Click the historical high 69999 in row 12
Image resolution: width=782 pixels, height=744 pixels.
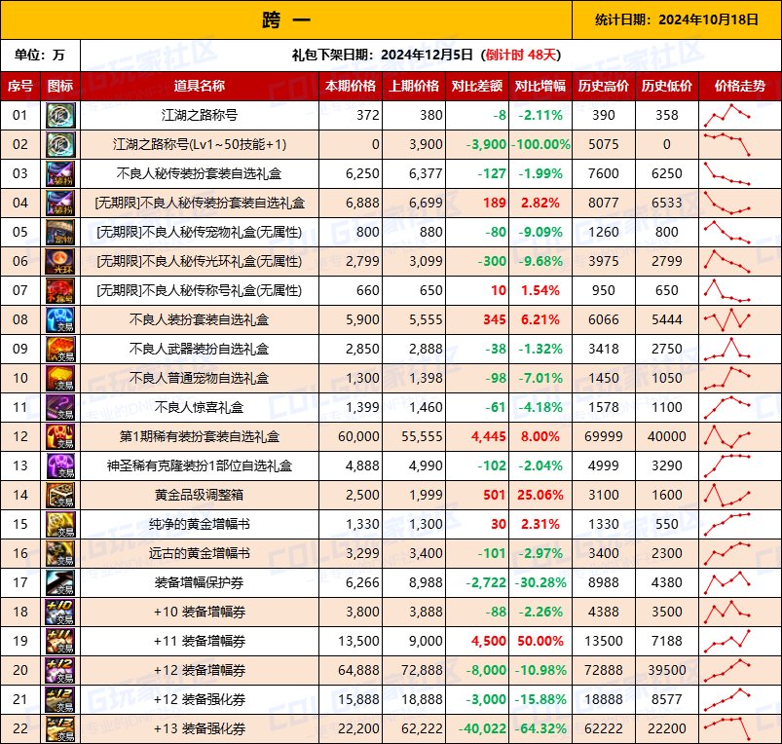pos(604,437)
